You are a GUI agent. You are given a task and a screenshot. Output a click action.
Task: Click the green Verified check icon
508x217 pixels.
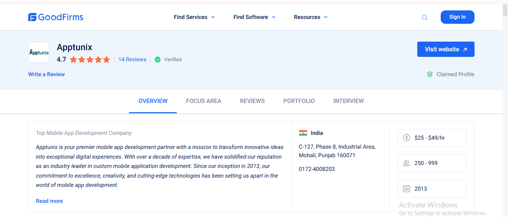coord(158,59)
